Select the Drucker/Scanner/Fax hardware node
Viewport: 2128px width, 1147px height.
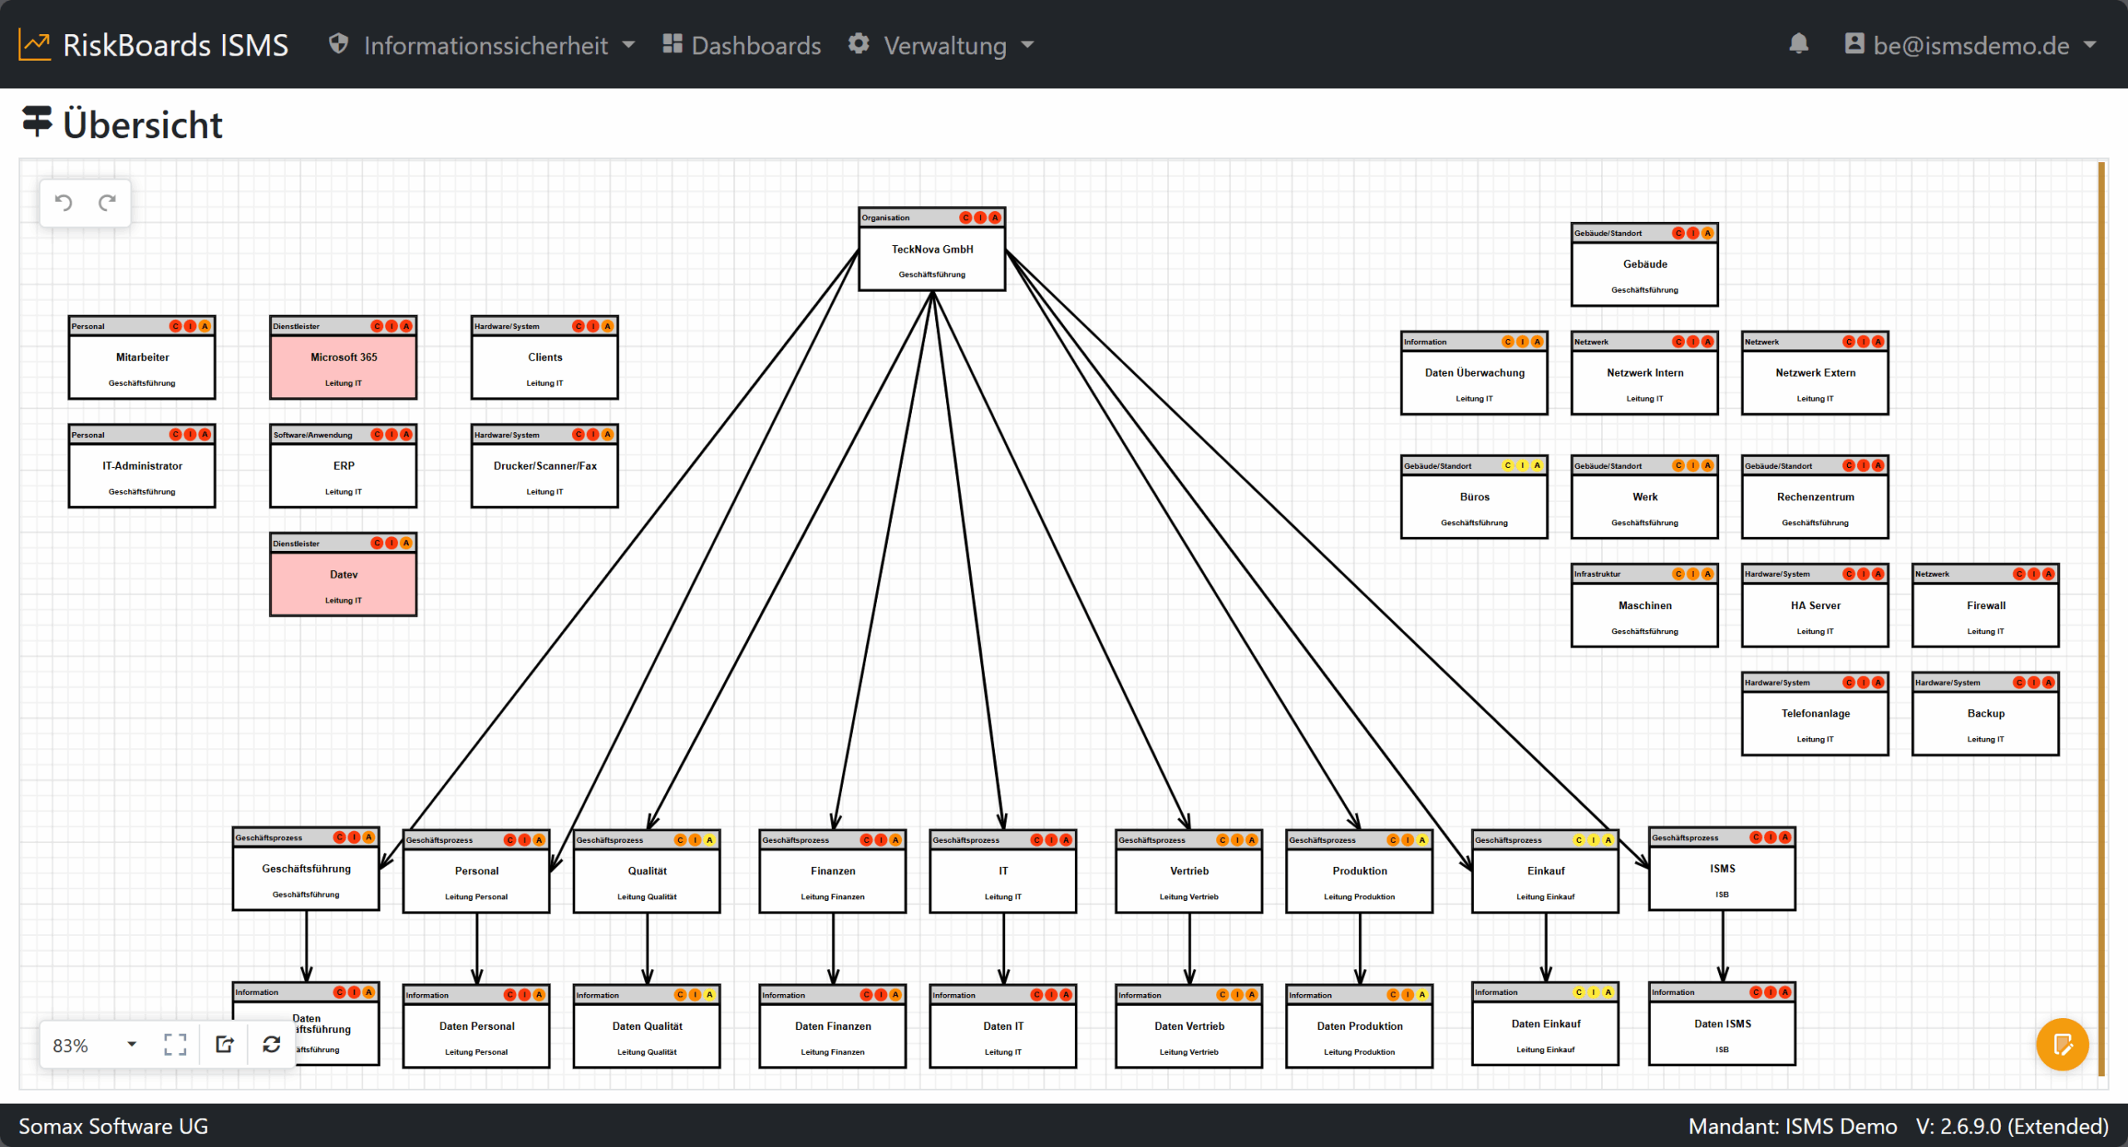pos(544,465)
